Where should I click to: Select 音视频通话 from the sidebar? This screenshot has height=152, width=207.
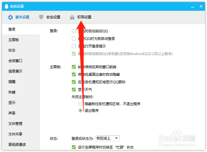pyautogui.click(x=17, y=145)
